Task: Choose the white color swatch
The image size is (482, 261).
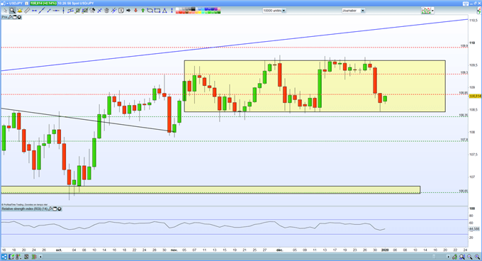Action: [177, 9]
